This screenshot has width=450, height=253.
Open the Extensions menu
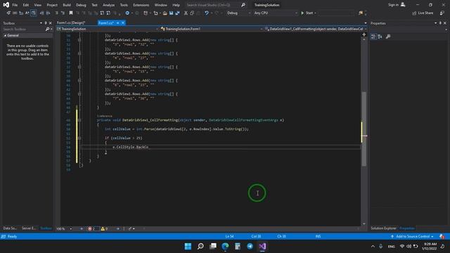point(141,5)
